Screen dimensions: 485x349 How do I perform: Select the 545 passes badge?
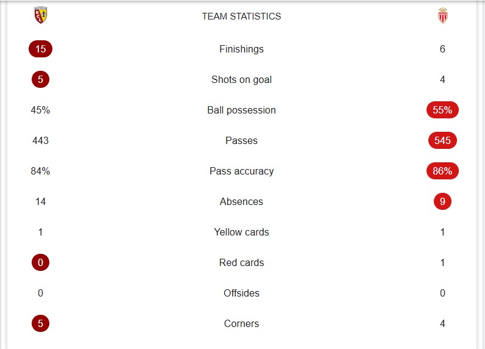click(442, 140)
